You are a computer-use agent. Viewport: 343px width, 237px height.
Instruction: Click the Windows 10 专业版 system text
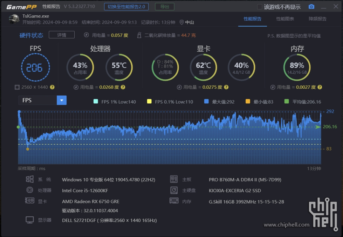(109, 180)
